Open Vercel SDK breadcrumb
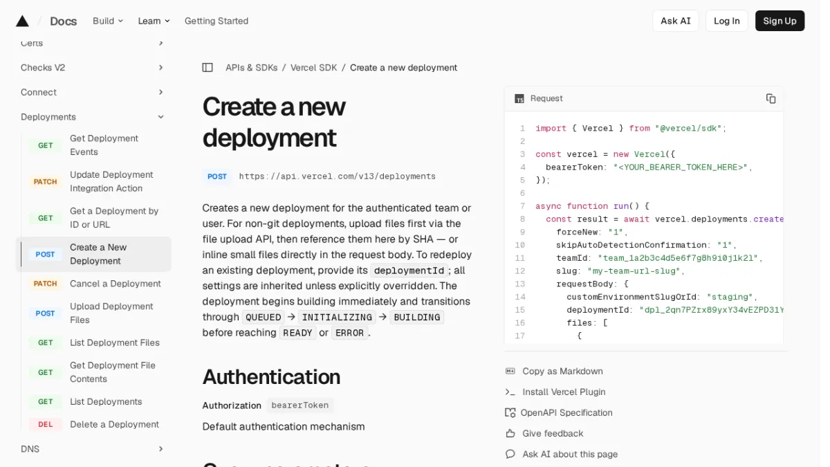The width and height of the screenshot is (830, 467). click(314, 67)
